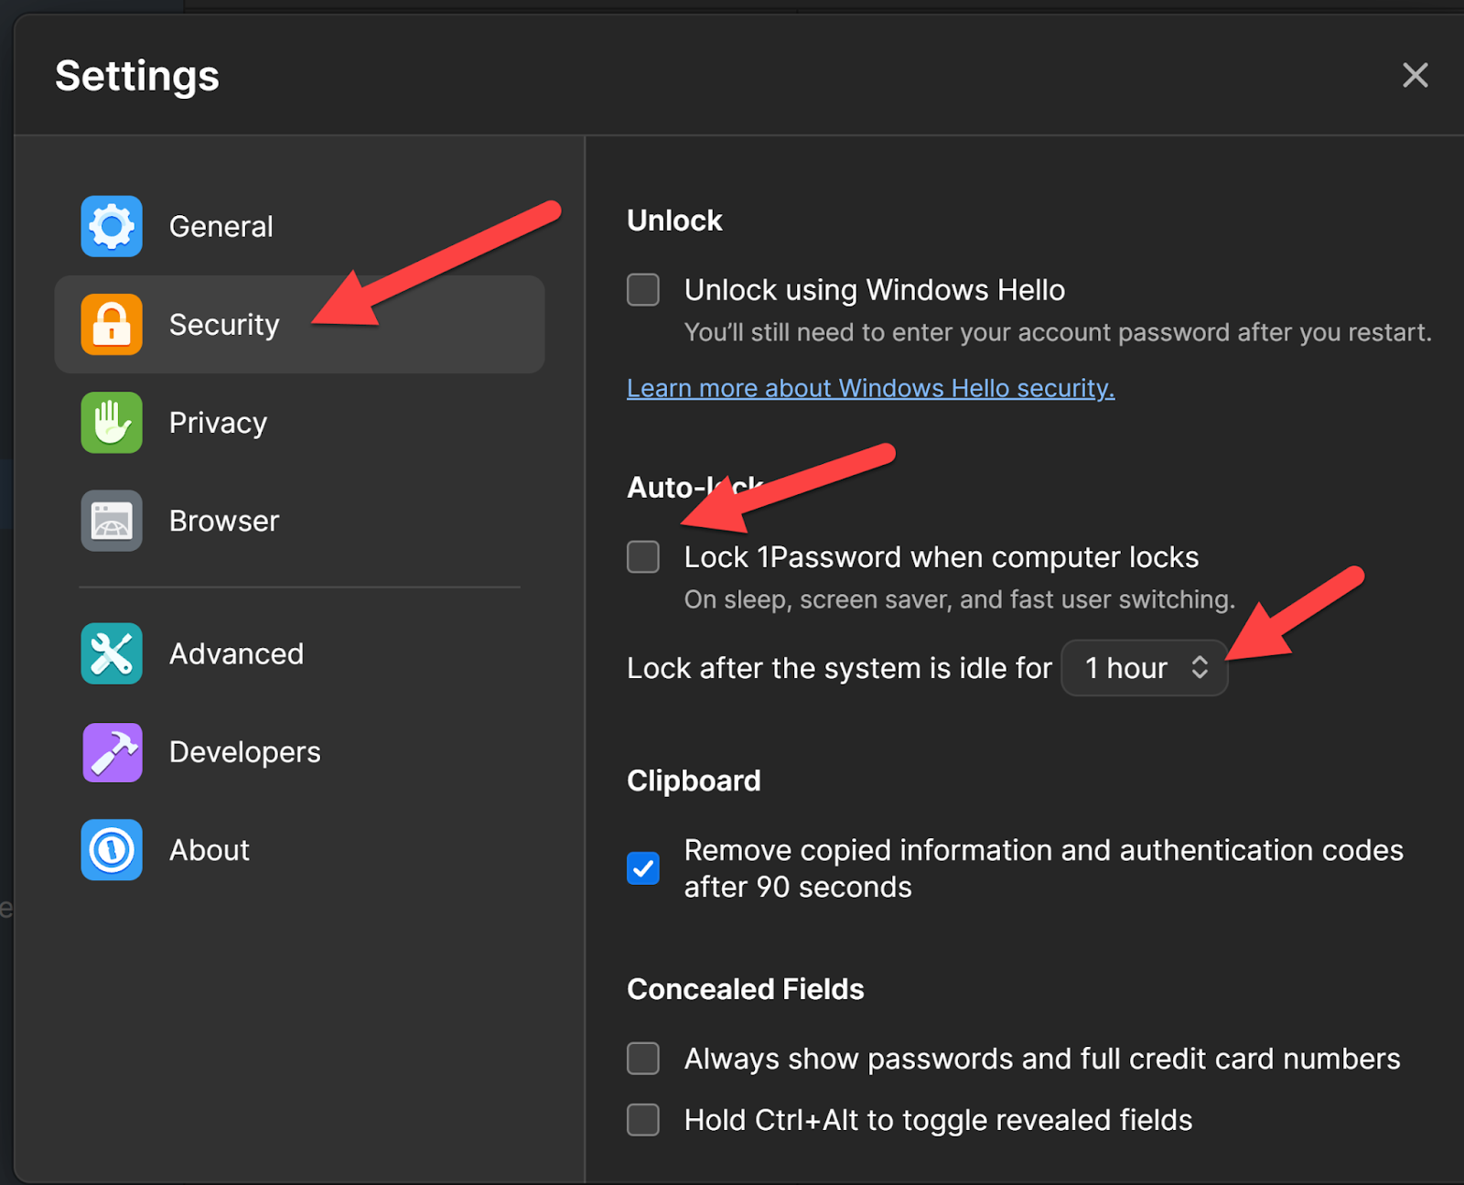Open the Browser settings section
Image resolution: width=1464 pixels, height=1185 pixels.
click(299, 521)
